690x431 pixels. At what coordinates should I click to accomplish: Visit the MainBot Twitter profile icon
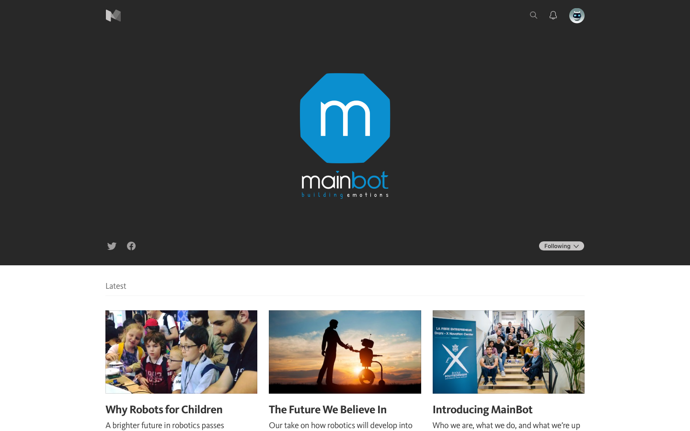[x=112, y=246]
